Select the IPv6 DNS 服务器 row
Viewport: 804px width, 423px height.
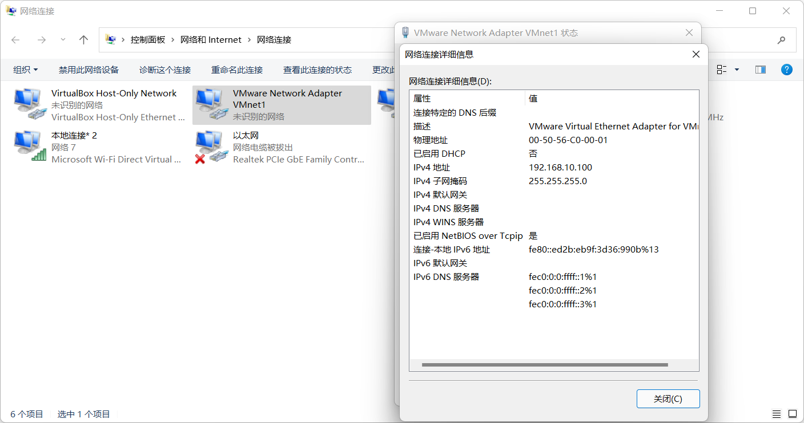tap(554, 276)
